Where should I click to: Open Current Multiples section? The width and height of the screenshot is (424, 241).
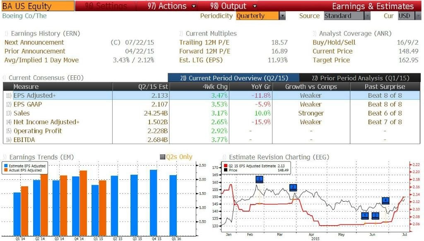click(211, 34)
